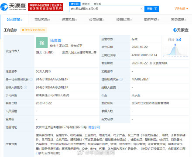Switch to the 查关系 search tab
Viewport: 192px width, 157px height.
[x=97, y=4]
